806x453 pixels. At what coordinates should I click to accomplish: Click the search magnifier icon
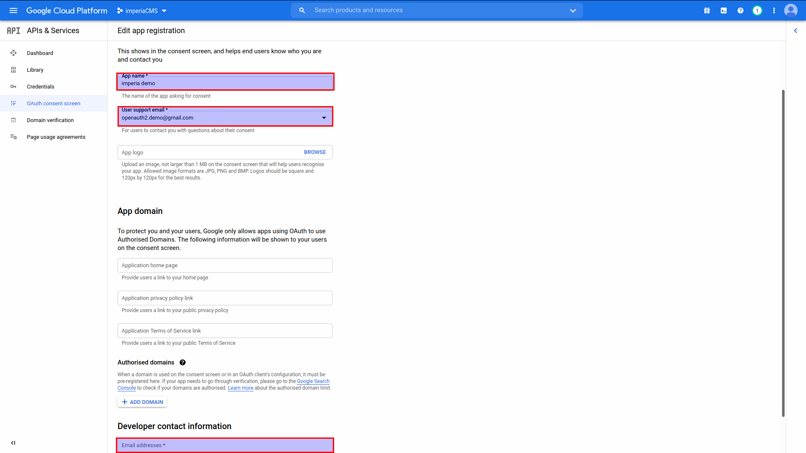(x=302, y=10)
